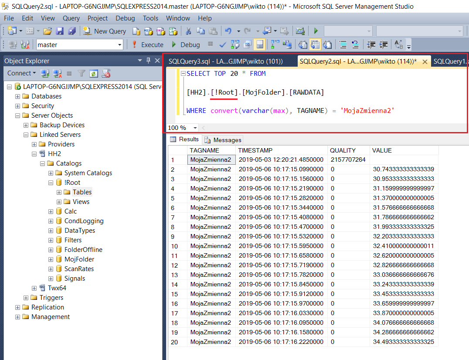
Task: Click the Undo arrow icon
Action: [228, 31]
